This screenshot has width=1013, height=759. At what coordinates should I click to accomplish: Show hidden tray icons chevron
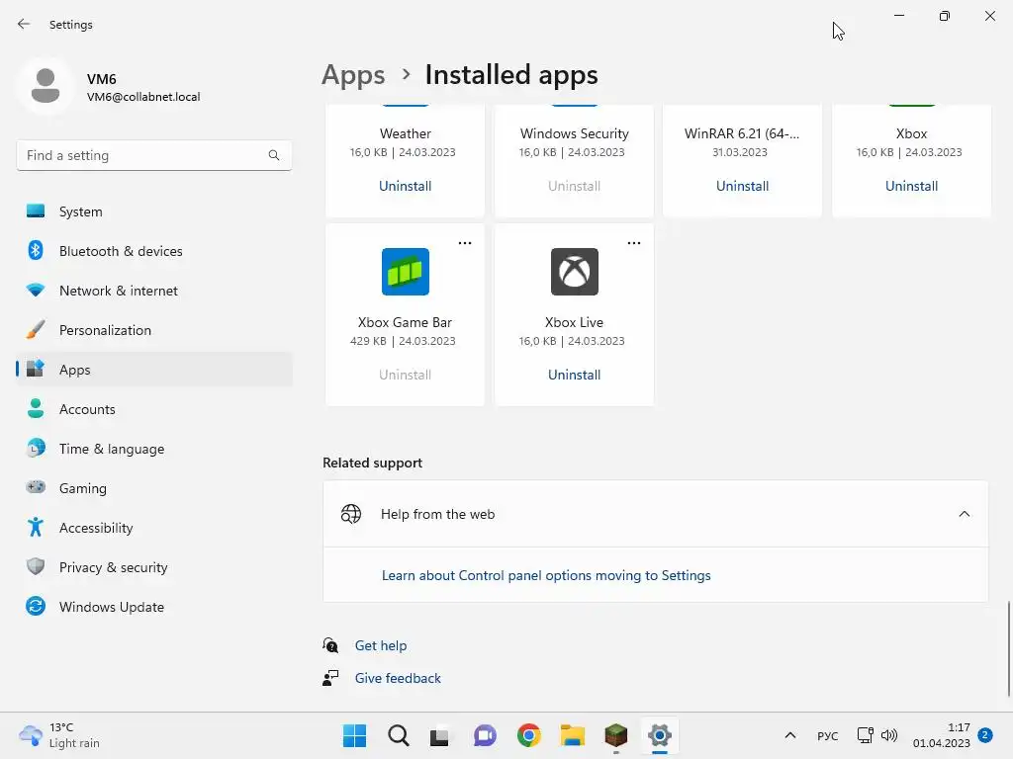pyautogui.click(x=789, y=735)
